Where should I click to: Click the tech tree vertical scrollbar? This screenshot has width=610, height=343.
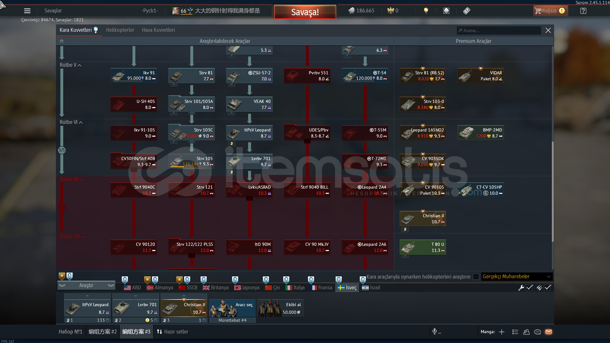[x=552, y=192]
